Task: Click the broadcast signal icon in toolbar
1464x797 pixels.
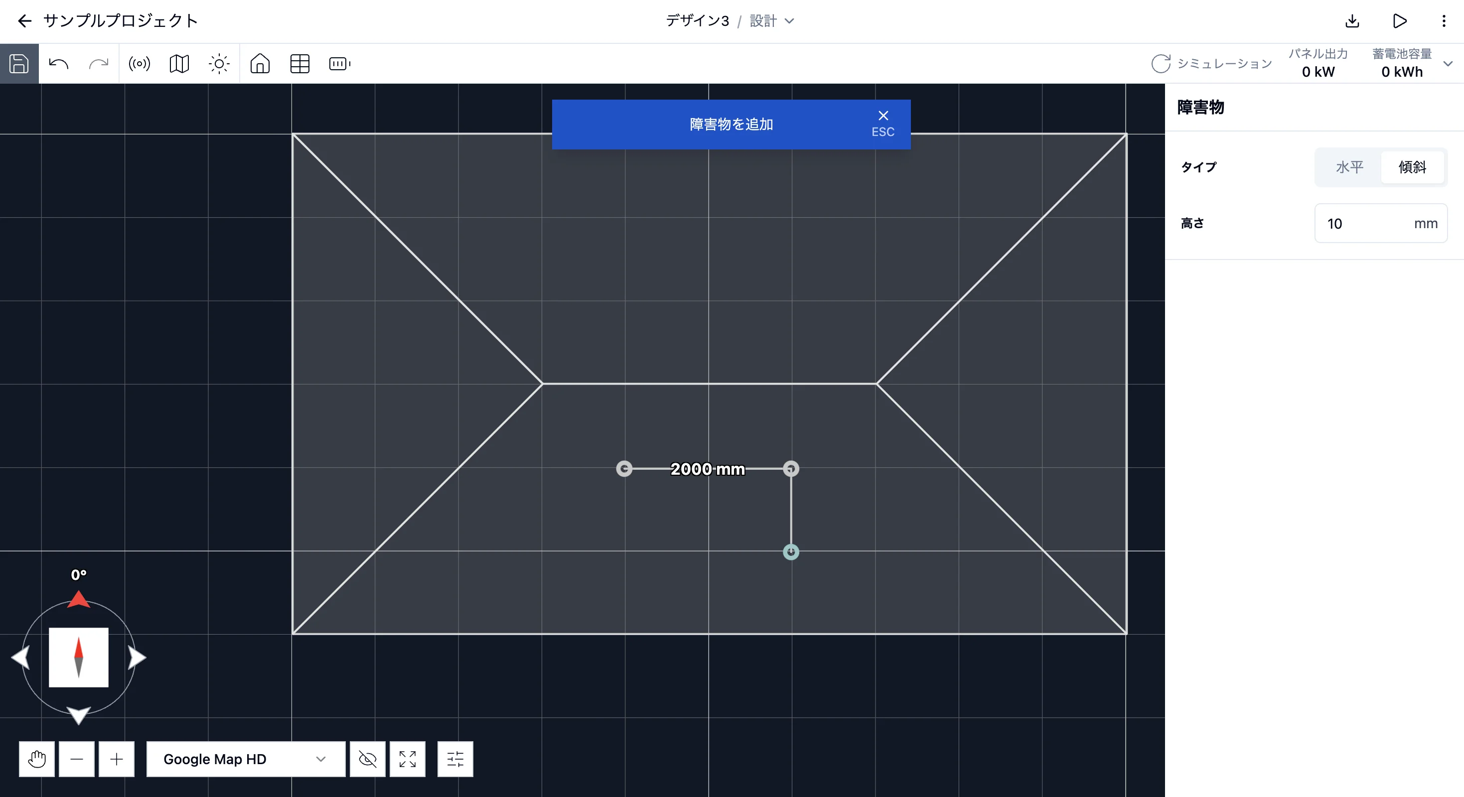Action: point(139,64)
